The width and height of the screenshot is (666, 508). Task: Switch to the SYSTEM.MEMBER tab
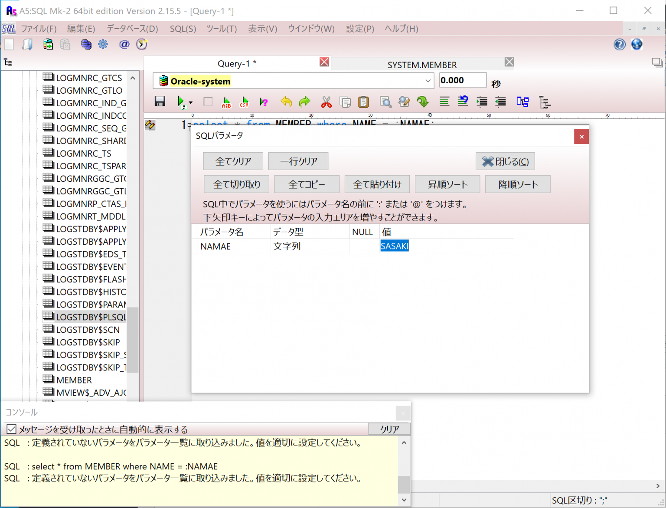421,65
